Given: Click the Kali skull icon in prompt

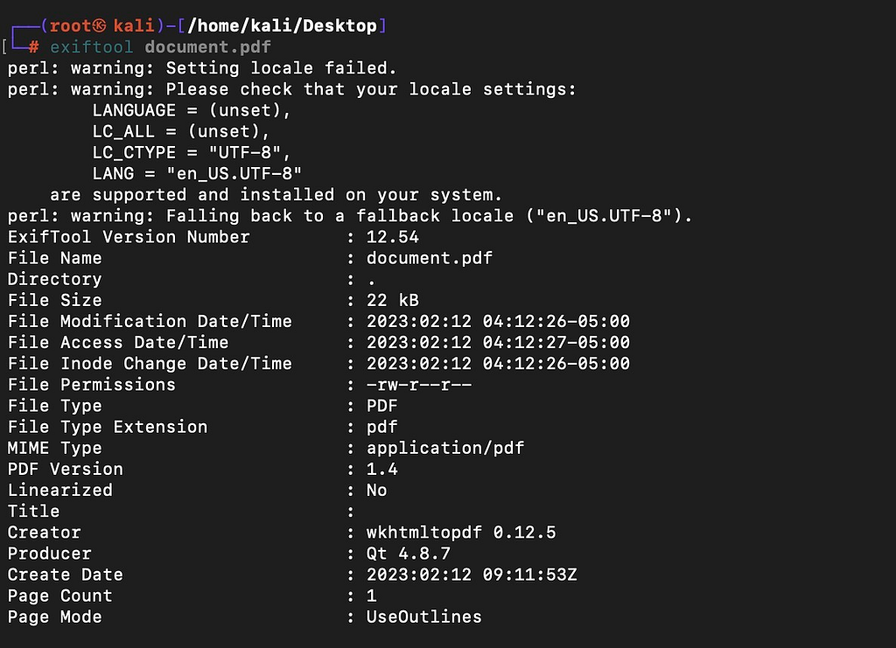Looking at the screenshot, I should coord(99,25).
